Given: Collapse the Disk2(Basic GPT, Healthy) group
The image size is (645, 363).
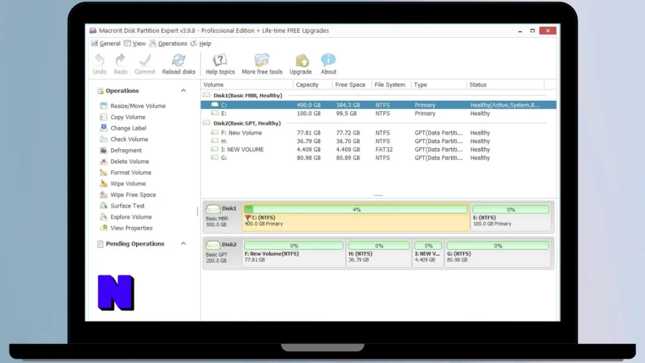Looking at the screenshot, I should pyautogui.click(x=207, y=123).
